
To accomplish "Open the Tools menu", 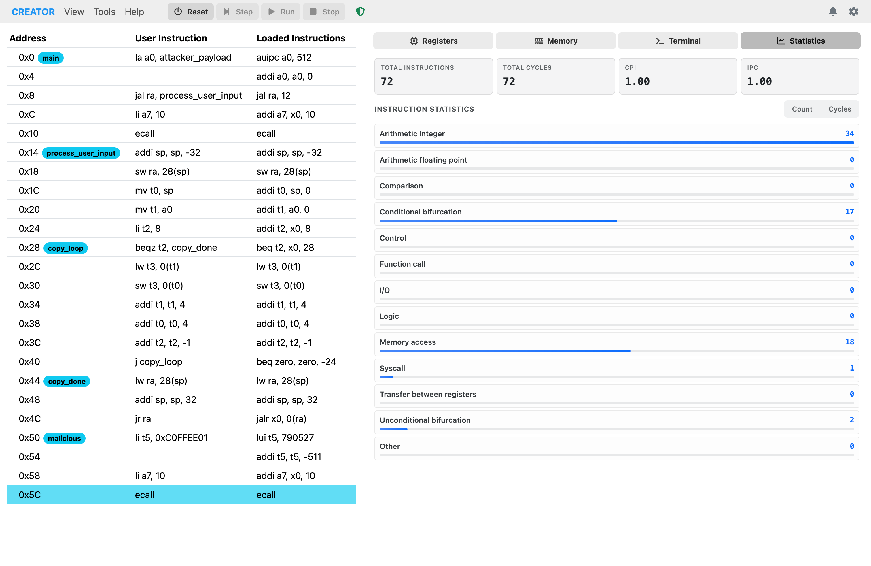I will pos(104,12).
